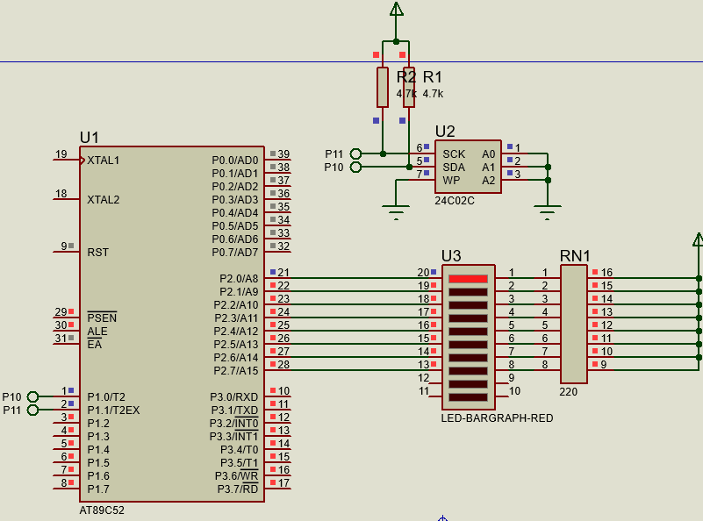Select the R2 resistor body
This screenshot has width=703, height=521.
tap(383, 88)
